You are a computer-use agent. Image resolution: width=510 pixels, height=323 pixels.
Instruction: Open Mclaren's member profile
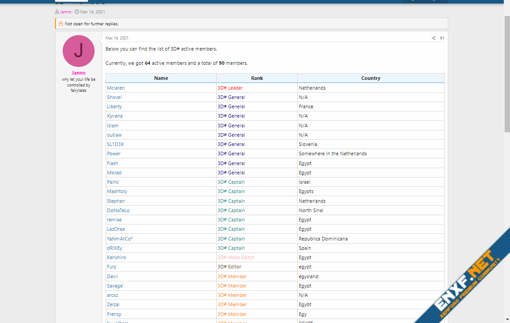116,88
